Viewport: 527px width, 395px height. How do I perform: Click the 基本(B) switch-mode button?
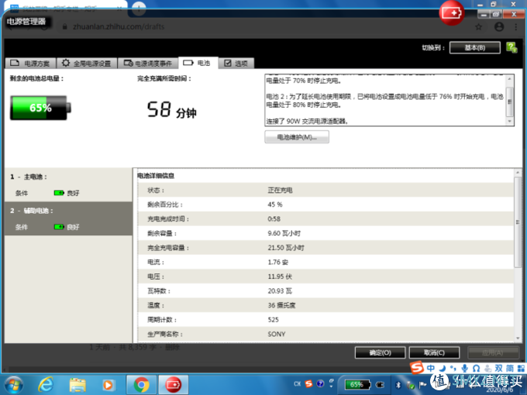pos(474,48)
